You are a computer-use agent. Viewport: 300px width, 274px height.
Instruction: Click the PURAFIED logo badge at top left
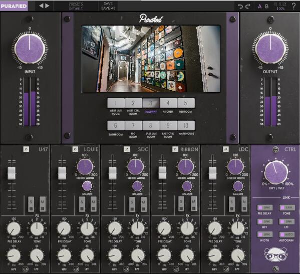(14, 6)
